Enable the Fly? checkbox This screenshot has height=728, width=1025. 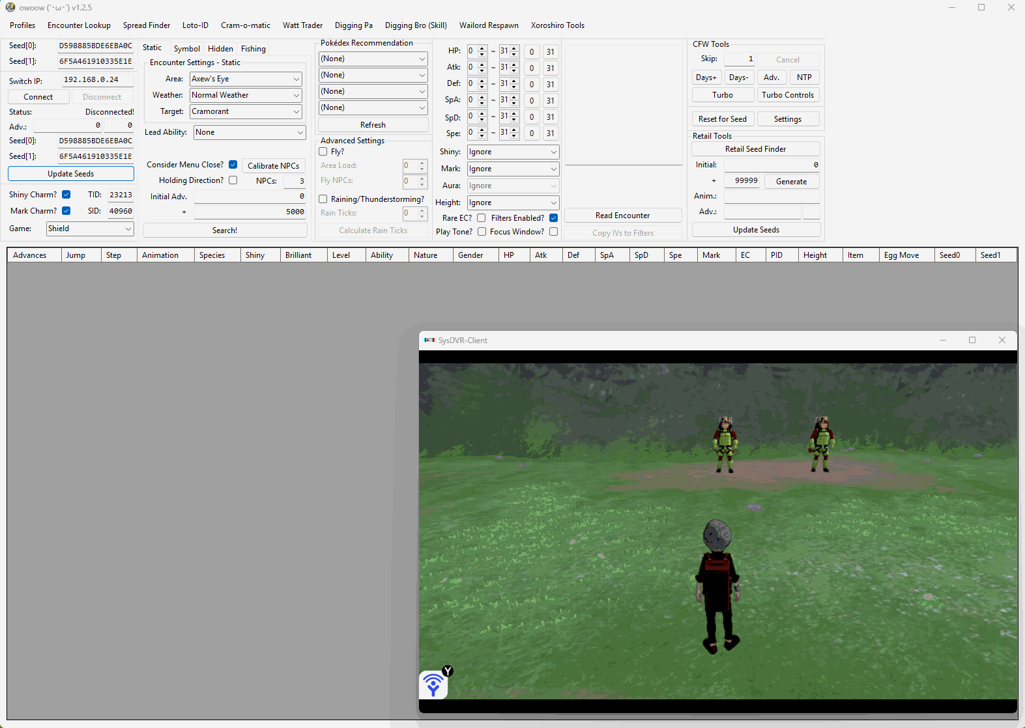click(323, 152)
